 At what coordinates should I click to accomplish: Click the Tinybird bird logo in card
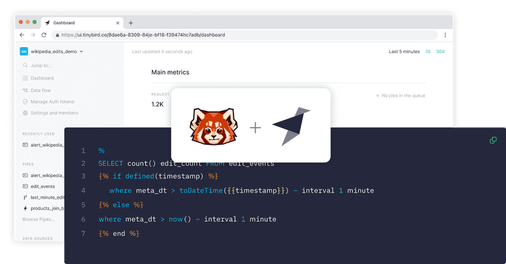pos(291,126)
